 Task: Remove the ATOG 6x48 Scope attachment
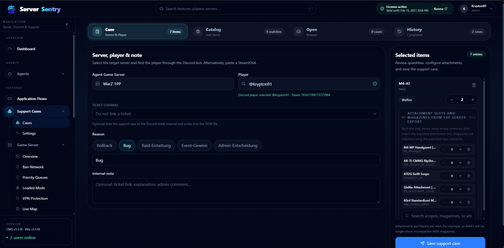pos(469,176)
